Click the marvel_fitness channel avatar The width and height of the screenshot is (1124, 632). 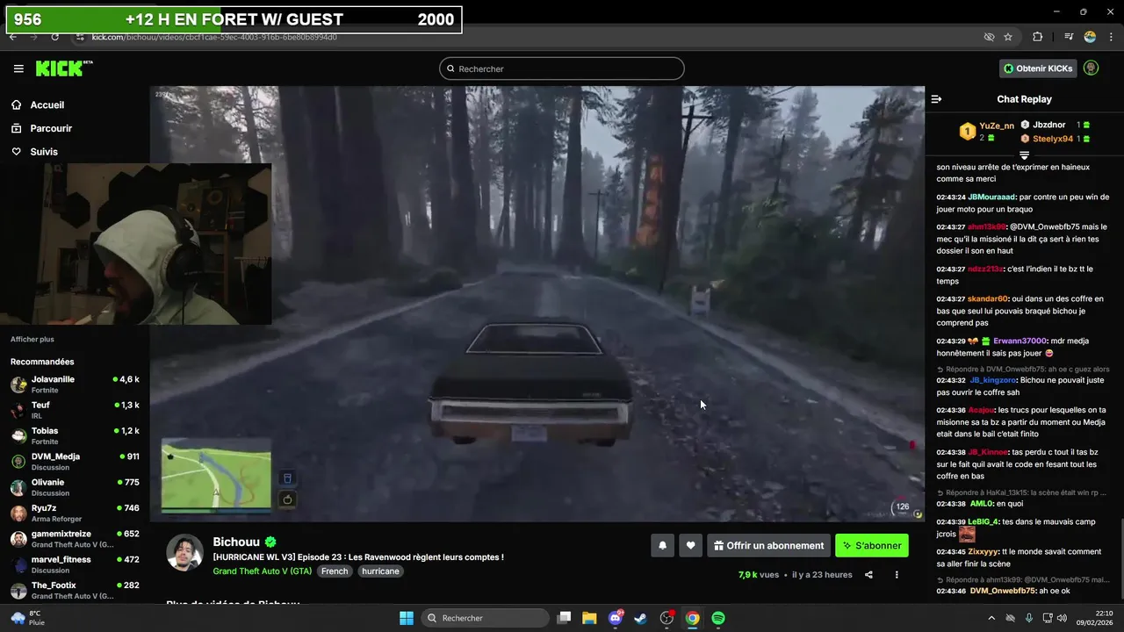point(18,564)
